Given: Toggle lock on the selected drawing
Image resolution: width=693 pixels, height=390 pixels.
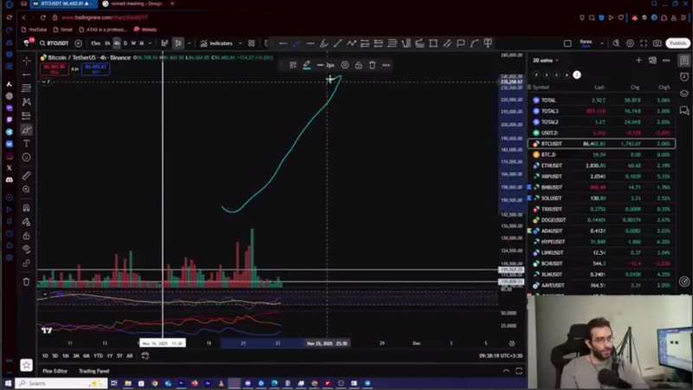Looking at the screenshot, I should coord(359,65).
